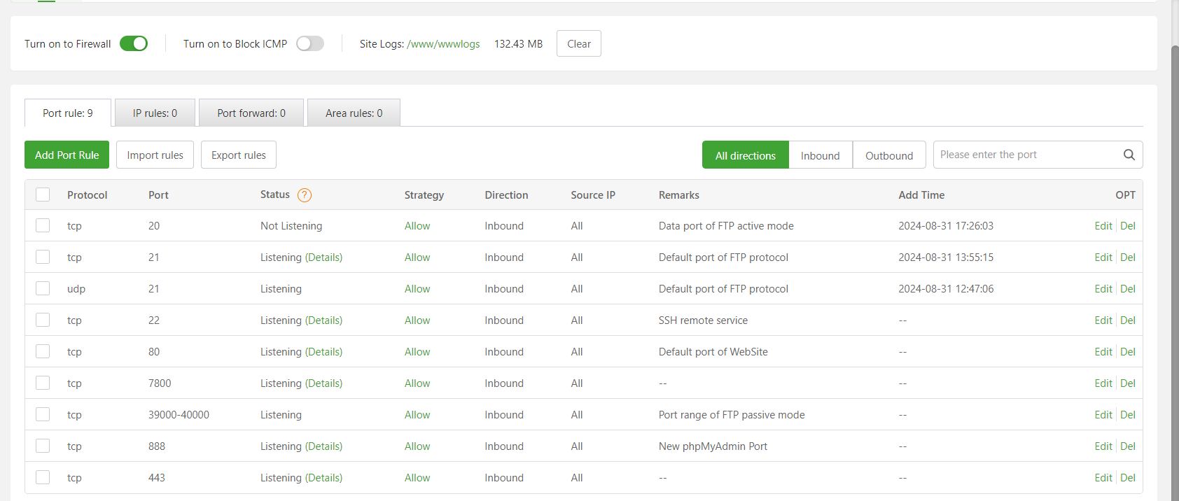
Task: Enable the Block ICMP switch
Action: [310, 43]
